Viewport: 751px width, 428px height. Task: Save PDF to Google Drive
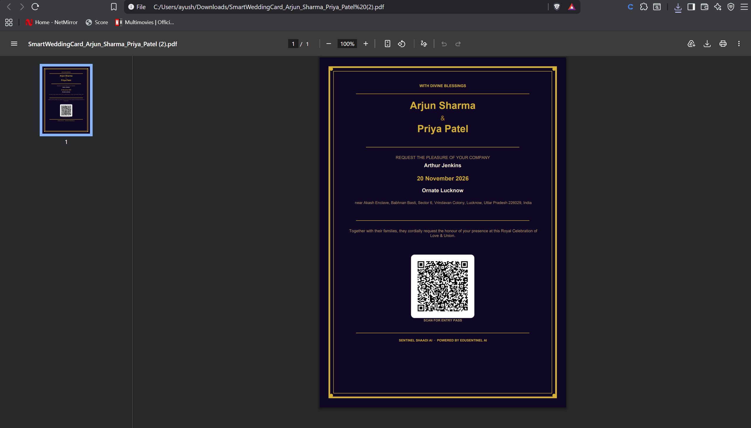691,44
